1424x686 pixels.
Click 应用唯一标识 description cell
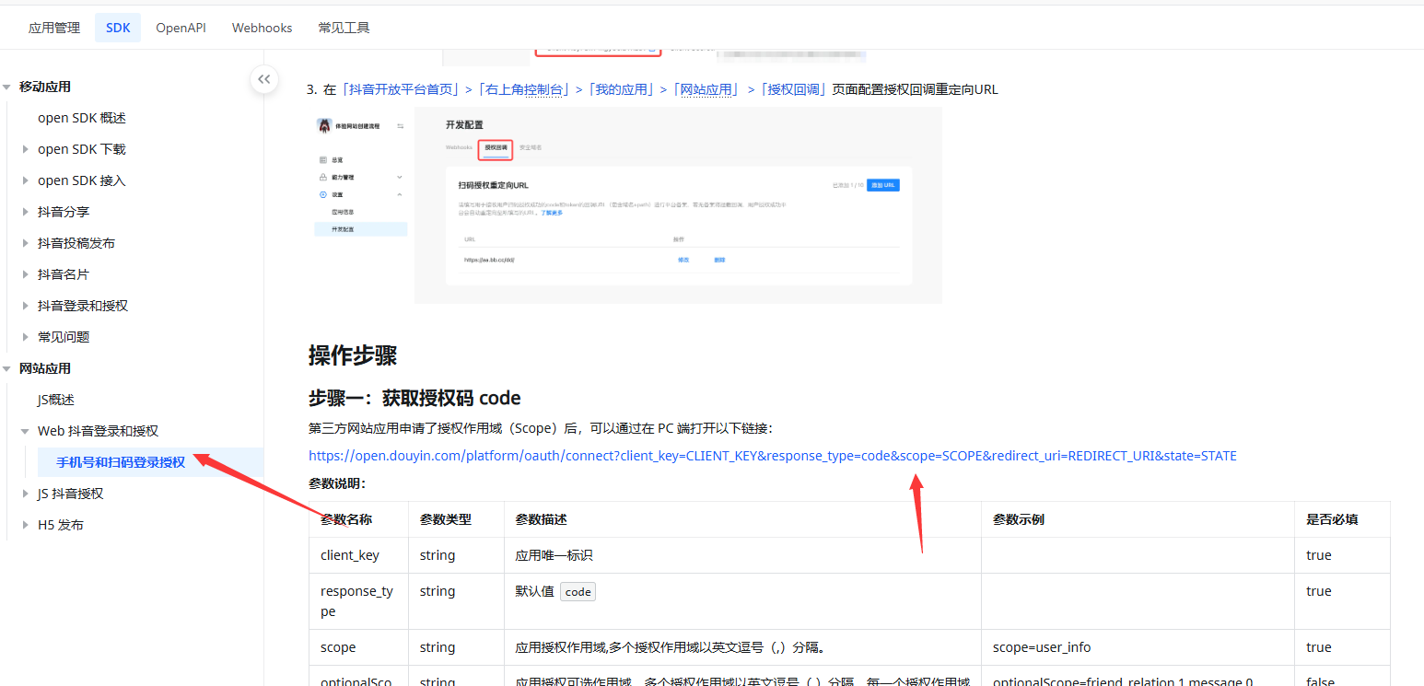[x=743, y=555]
